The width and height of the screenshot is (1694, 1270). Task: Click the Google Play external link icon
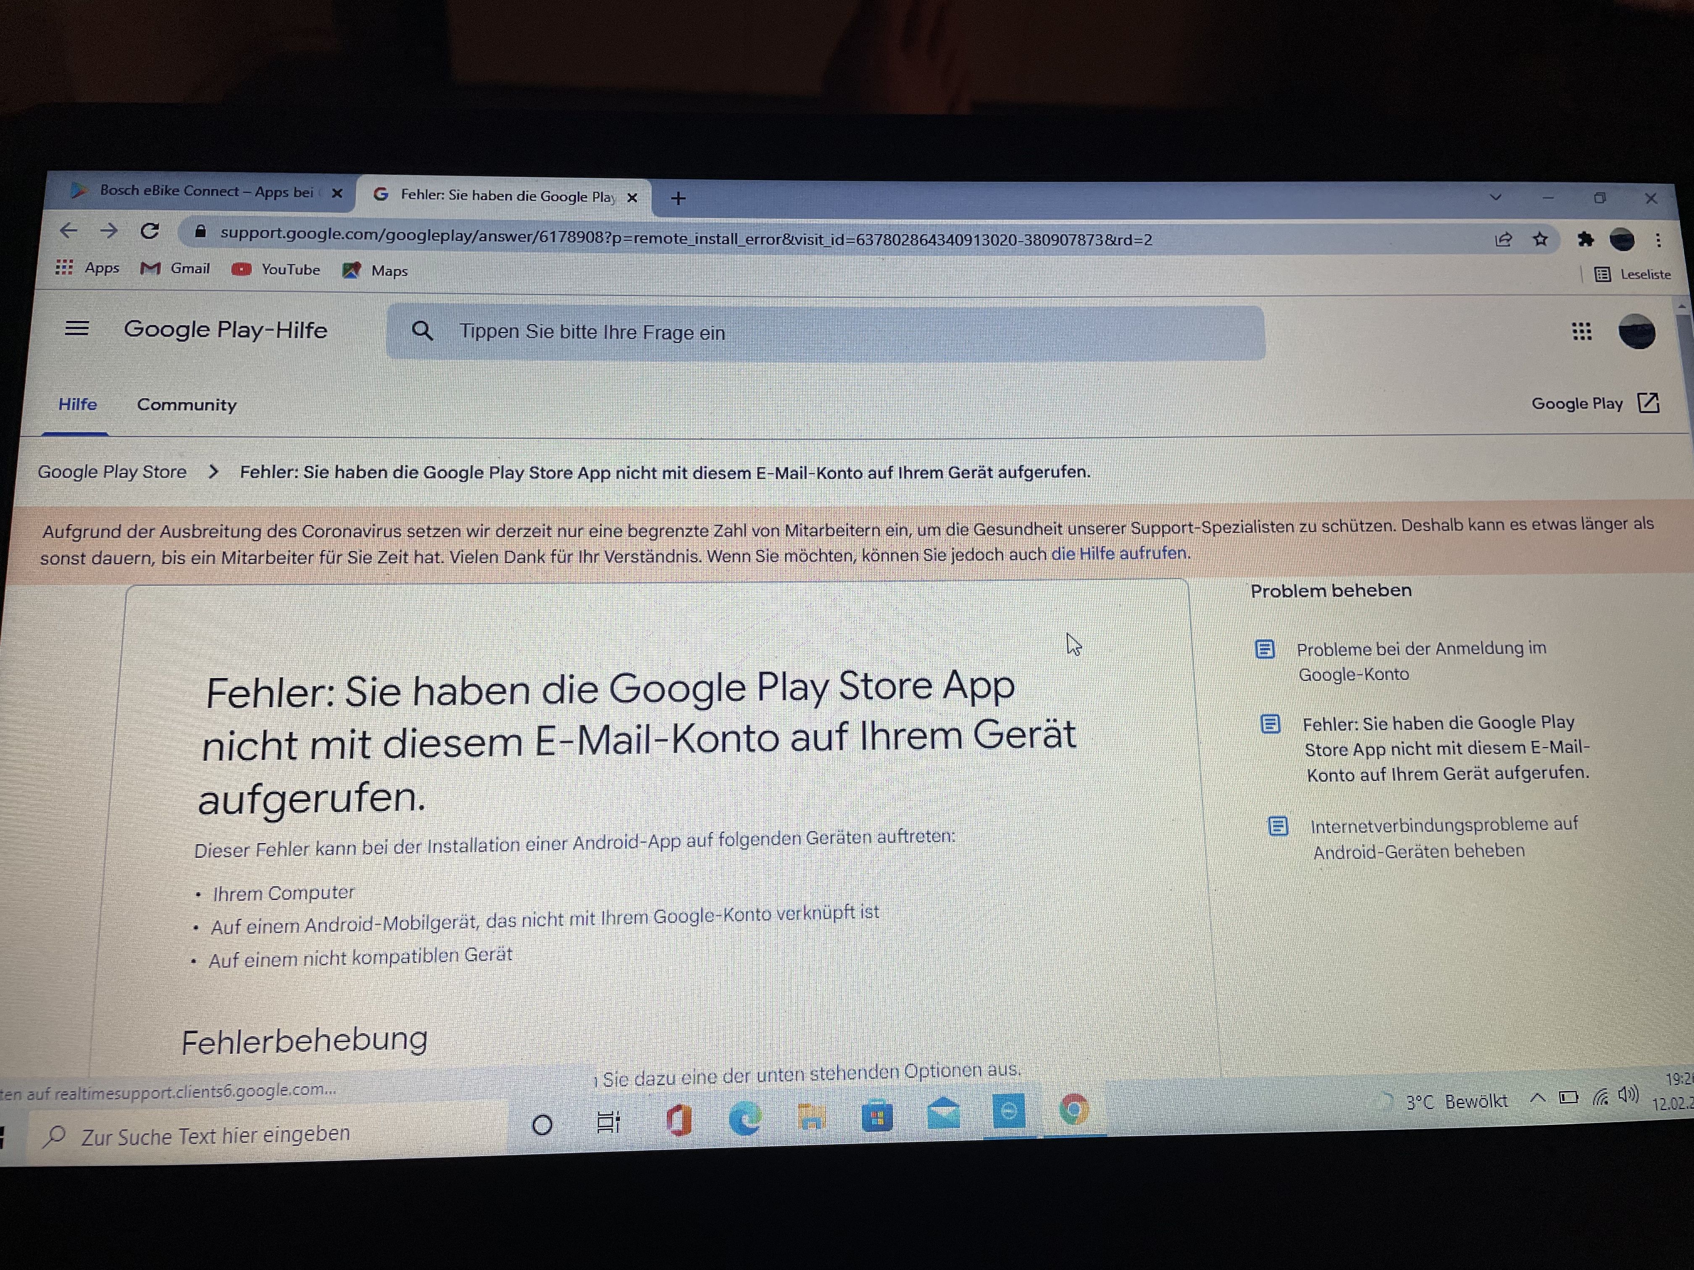(x=1648, y=404)
